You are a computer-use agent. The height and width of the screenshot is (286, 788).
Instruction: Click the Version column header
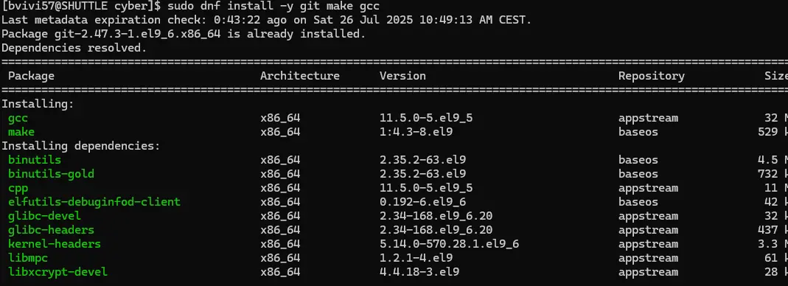402,76
